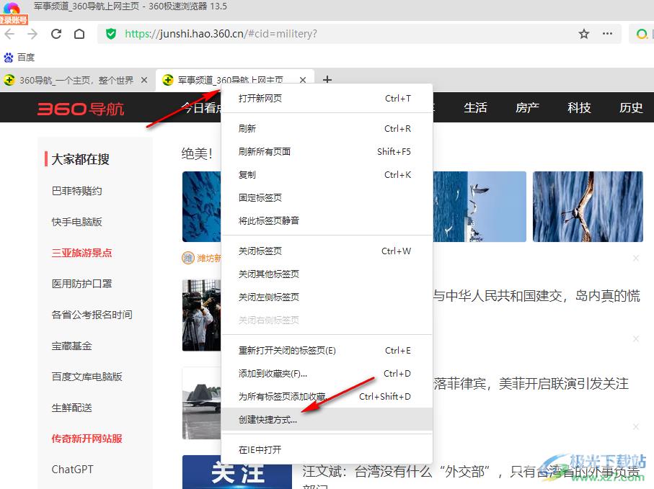Click the green security shield icon
The width and height of the screenshot is (654, 489).
[x=111, y=34]
